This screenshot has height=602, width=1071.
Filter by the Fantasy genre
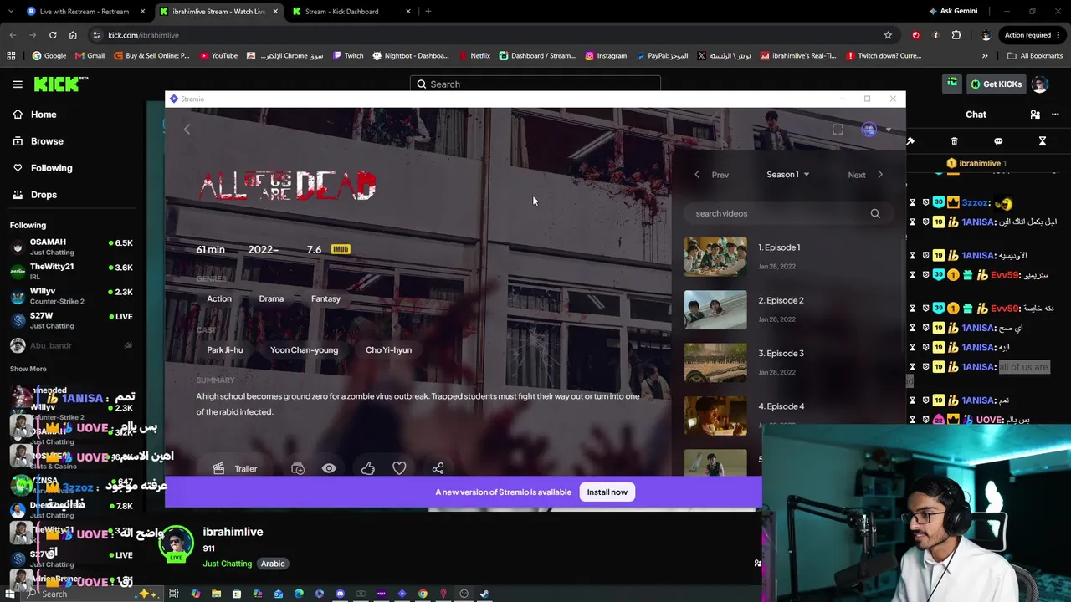point(325,298)
